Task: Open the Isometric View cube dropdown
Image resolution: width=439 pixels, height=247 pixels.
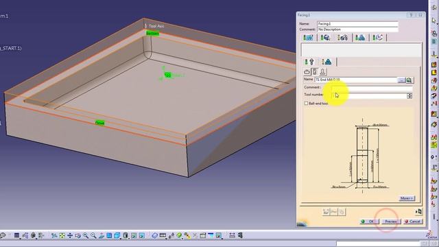Action: tap(117, 236)
